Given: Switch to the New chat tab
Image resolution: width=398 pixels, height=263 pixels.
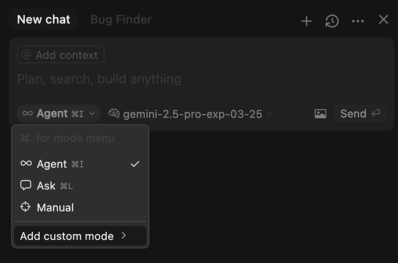Looking at the screenshot, I should 43,20.
